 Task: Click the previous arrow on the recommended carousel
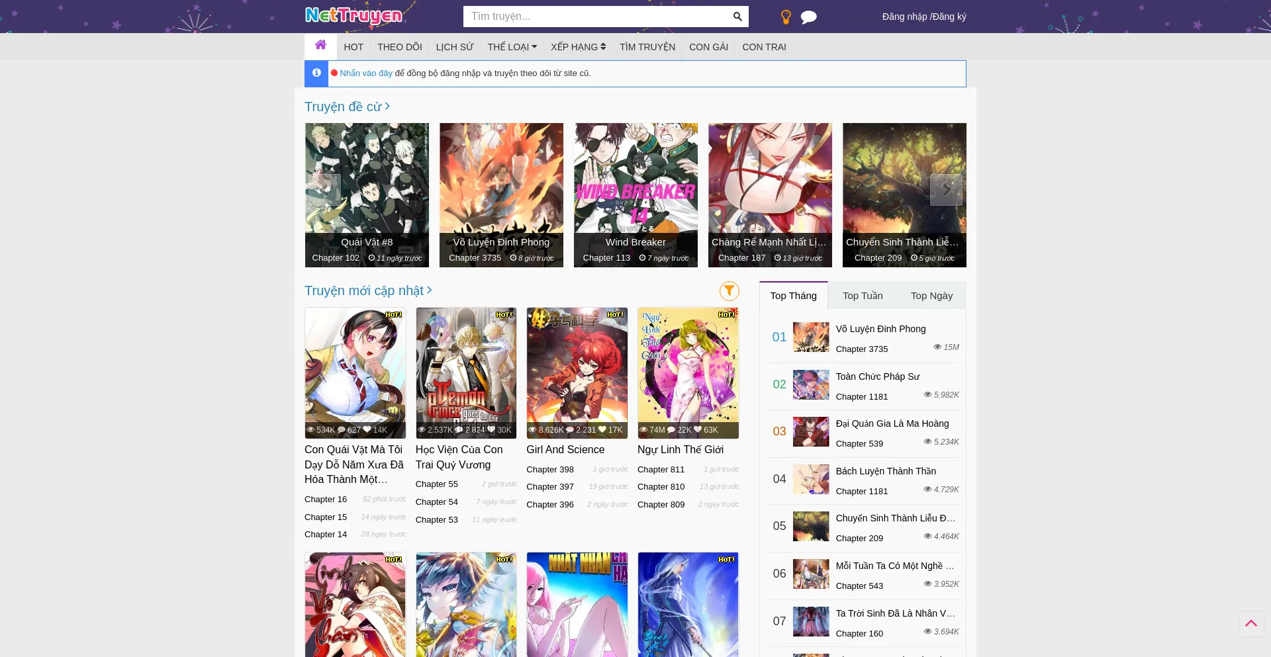point(324,190)
